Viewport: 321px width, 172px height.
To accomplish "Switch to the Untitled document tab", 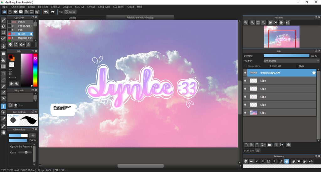I will (x=72, y=18).
